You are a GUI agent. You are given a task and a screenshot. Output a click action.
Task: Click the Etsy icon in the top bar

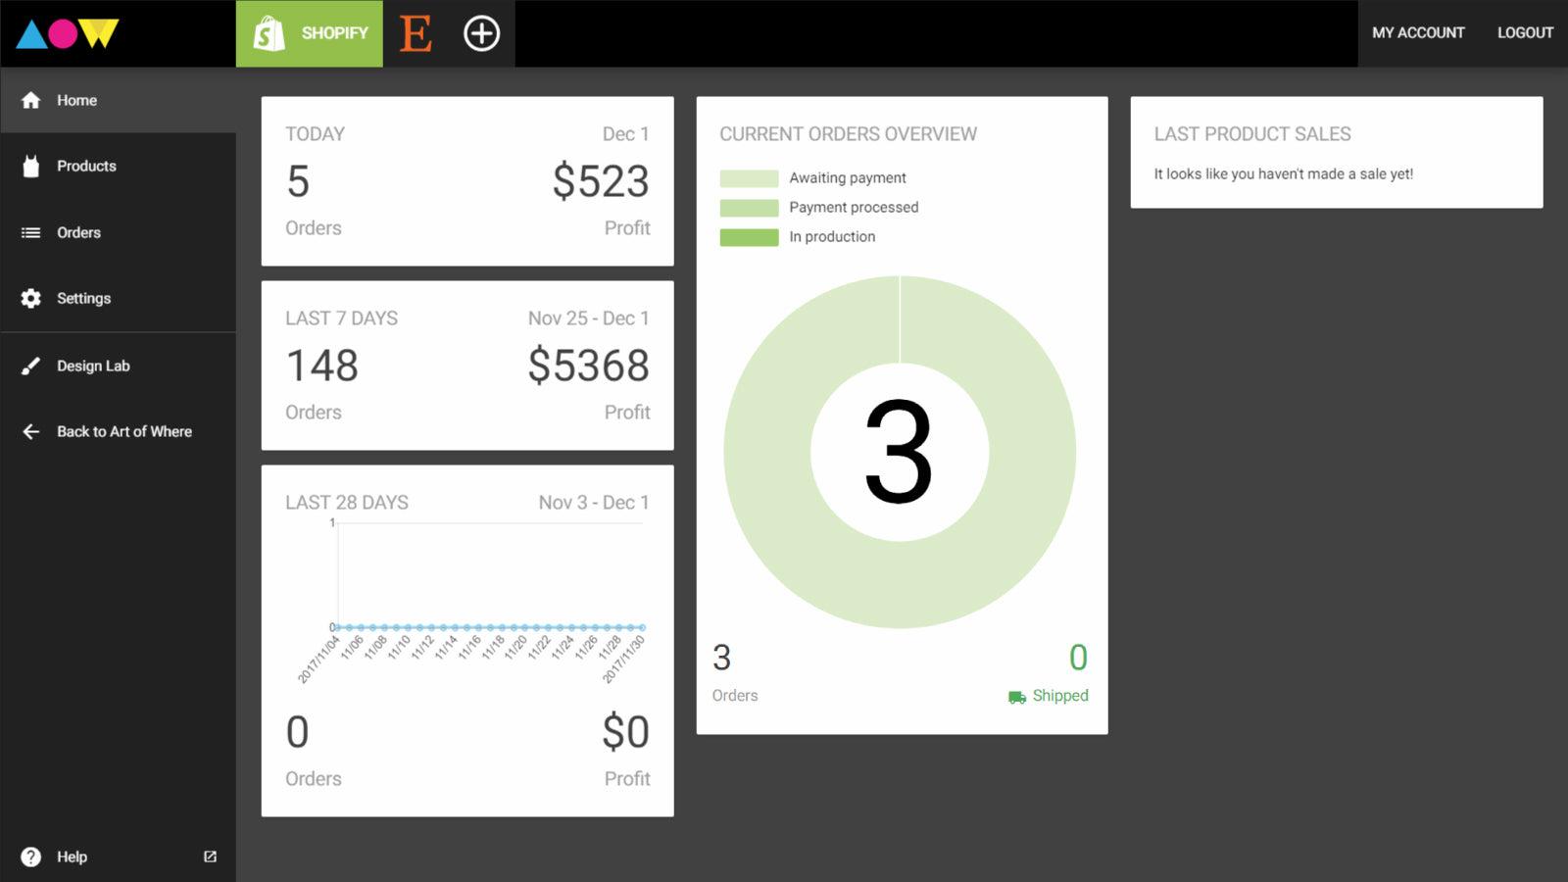[x=416, y=32]
